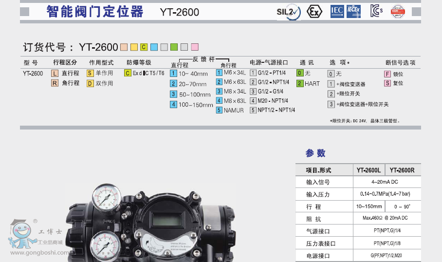
Task: Click the 0 ~ 90° stroke cell
Action: click(402, 206)
